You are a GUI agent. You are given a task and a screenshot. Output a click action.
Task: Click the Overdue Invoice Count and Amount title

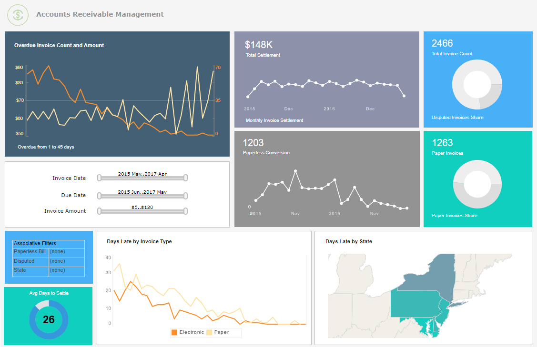(59, 45)
